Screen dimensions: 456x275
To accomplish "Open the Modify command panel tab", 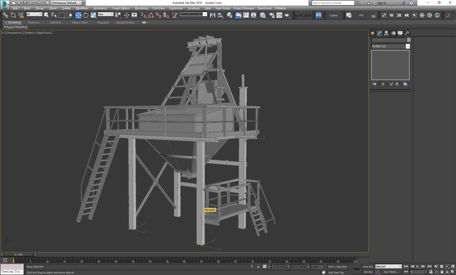I will click(x=379, y=33).
